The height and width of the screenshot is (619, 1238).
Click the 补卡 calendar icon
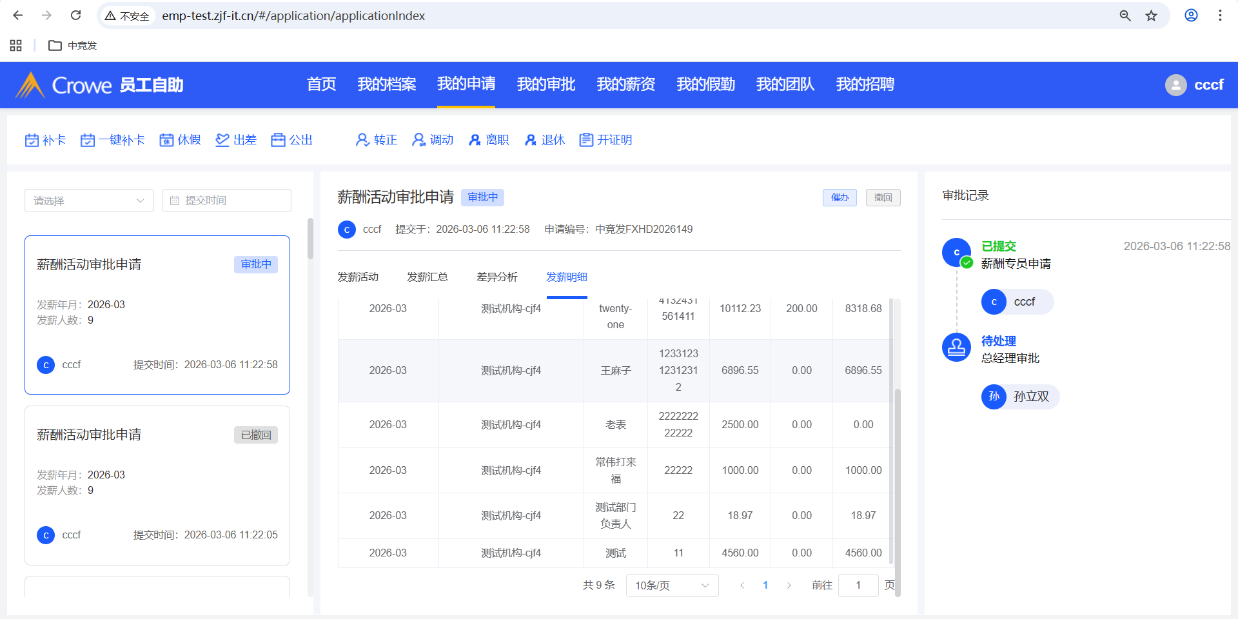32,140
